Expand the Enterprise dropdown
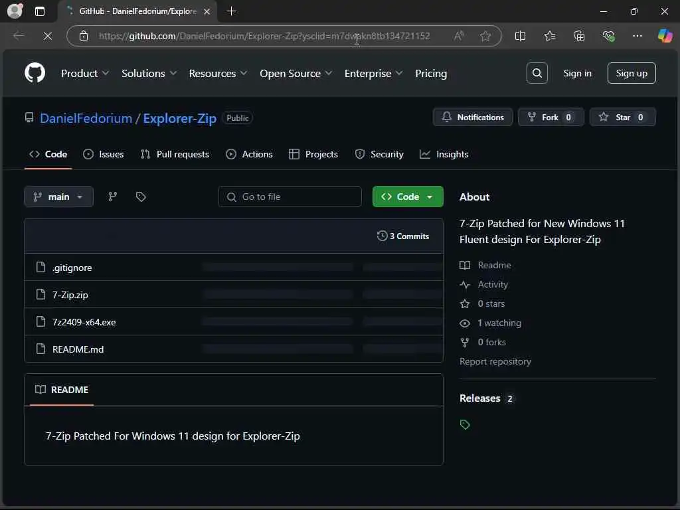Viewport: 680px width, 510px height. [x=373, y=73]
